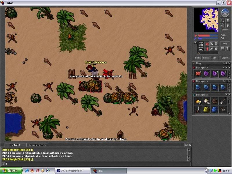The image size is (232, 174).
Task: Collapse the Backpack with blue runes
Action: click(x=226, y=81)
